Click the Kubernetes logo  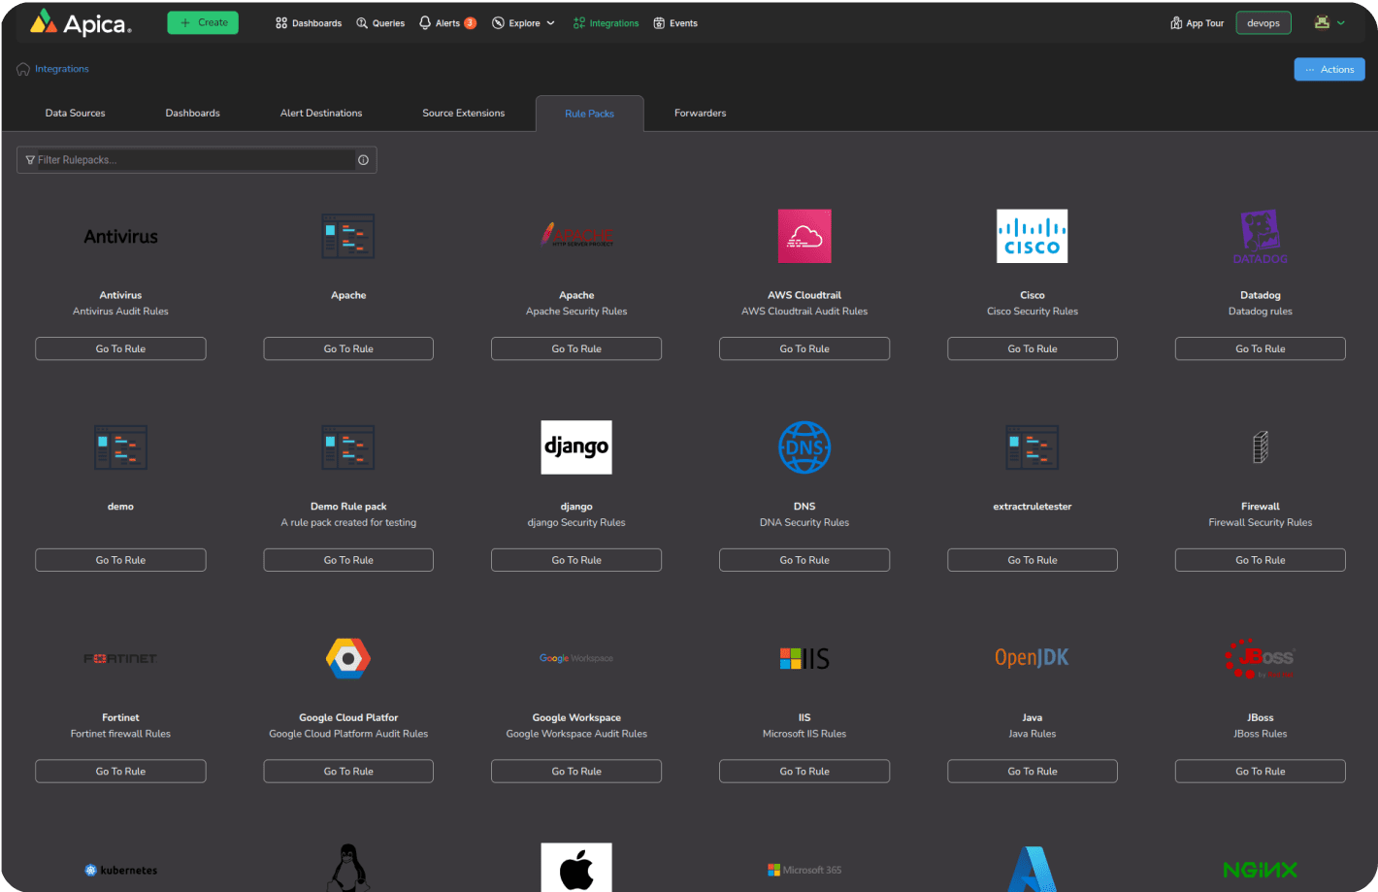(120, 870)
